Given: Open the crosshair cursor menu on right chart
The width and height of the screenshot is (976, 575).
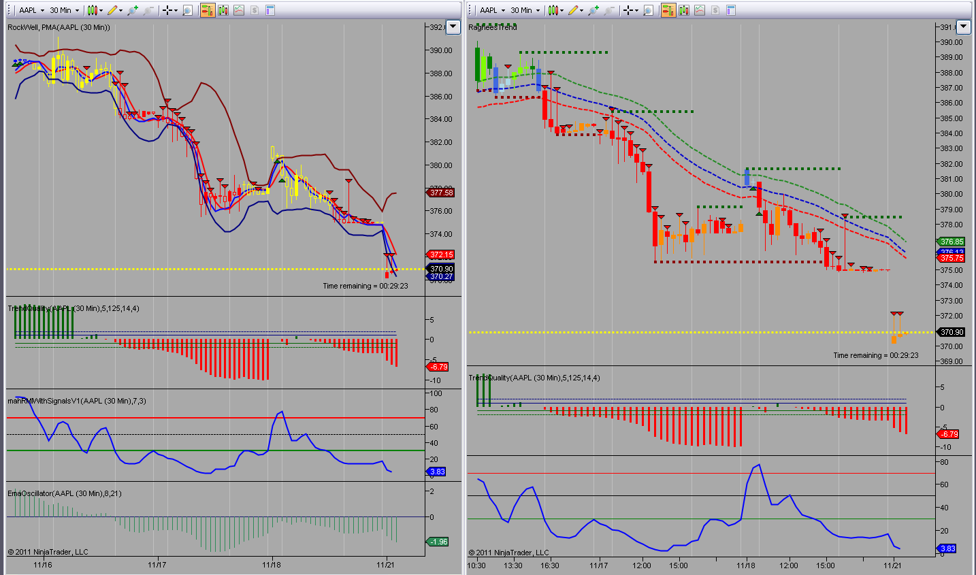Looking at the screenshot, I should pyautogui.click(x=630, y=10).
